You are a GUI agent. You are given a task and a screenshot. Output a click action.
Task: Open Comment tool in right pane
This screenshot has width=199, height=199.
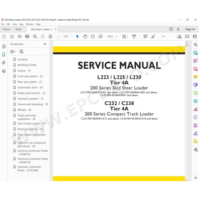coord(196,77)
